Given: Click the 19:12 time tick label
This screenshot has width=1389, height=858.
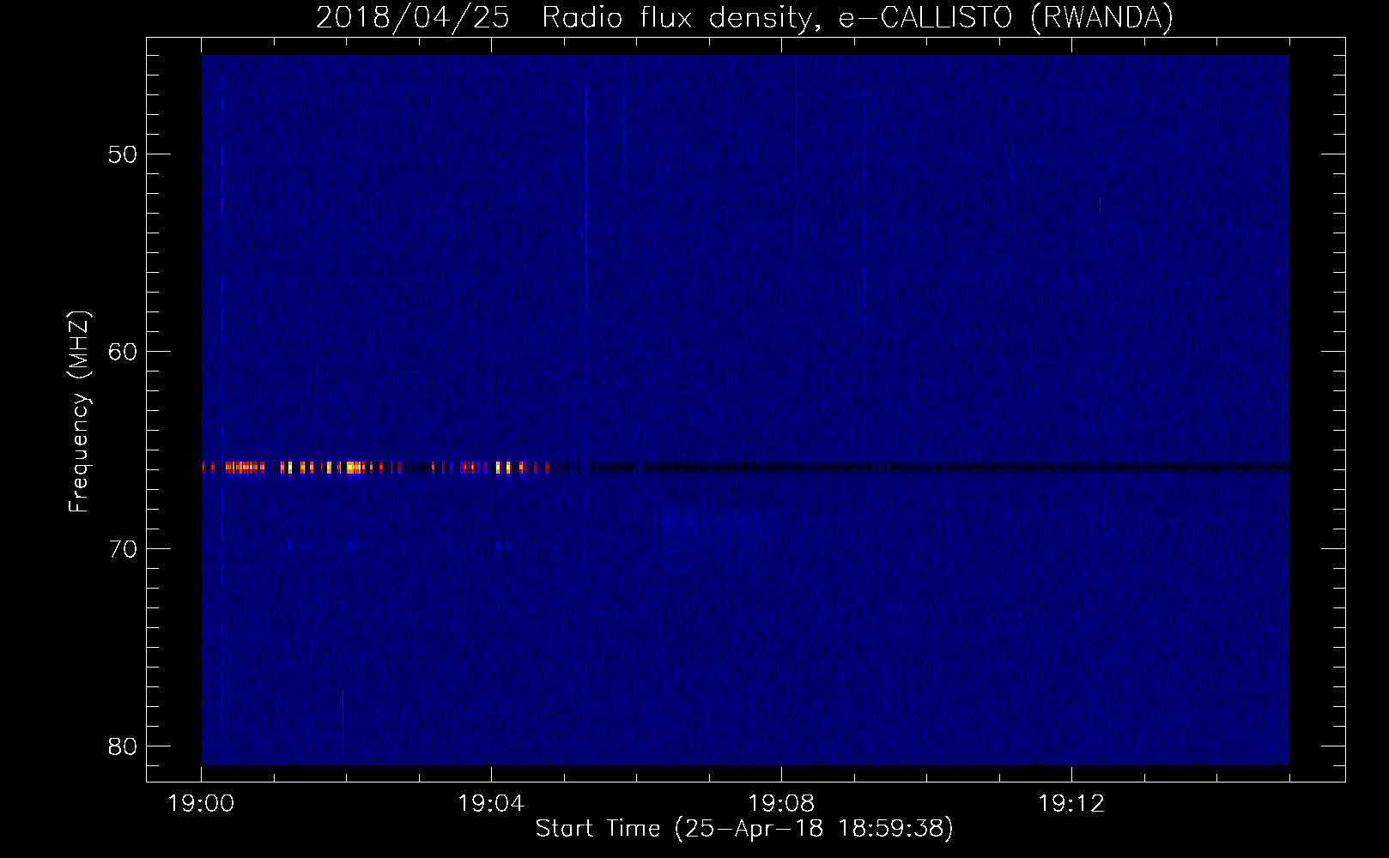Looking at the screenshot, I should click(x=1071, y=804).
